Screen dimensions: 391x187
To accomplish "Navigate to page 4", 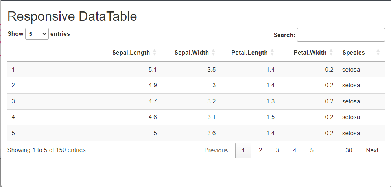I will coord(295,150).
